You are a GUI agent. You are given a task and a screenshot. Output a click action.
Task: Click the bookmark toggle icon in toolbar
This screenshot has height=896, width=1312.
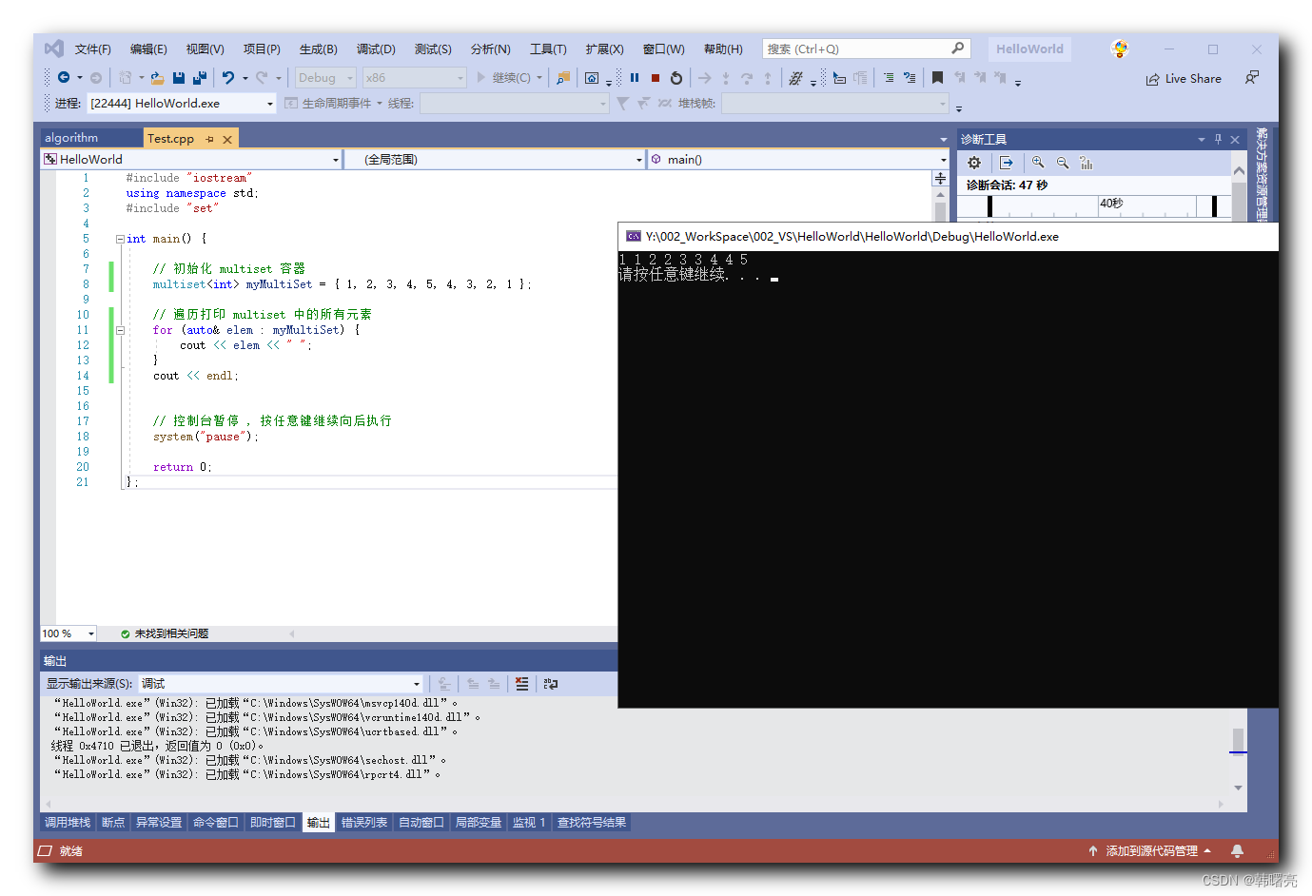tap(937, 78)
